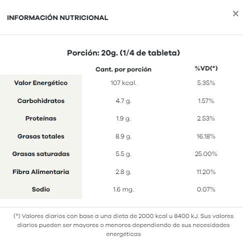Click the 5.35% energy daily value

(x=206, y=83)
